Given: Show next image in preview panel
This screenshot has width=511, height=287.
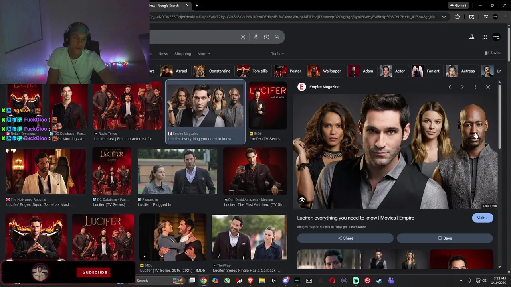Looking at the screenshot, I should 462,87.
